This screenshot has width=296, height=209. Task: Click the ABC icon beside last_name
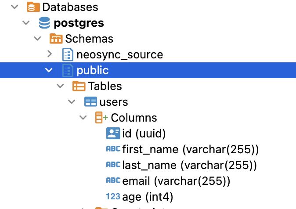pyautogui.click(x=113, y=165)
